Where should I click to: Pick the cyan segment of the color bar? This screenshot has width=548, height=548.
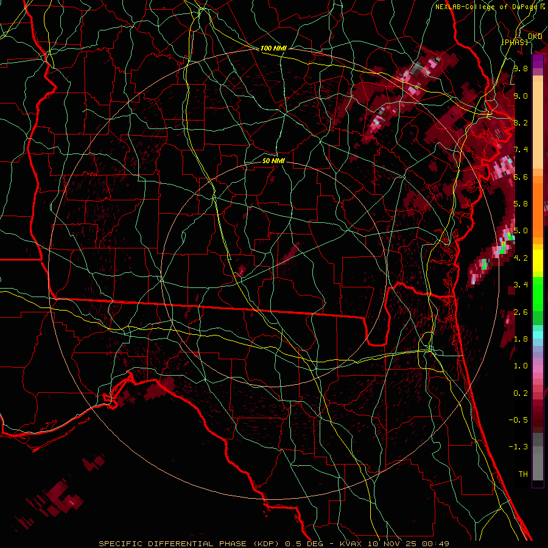[538, 334]
